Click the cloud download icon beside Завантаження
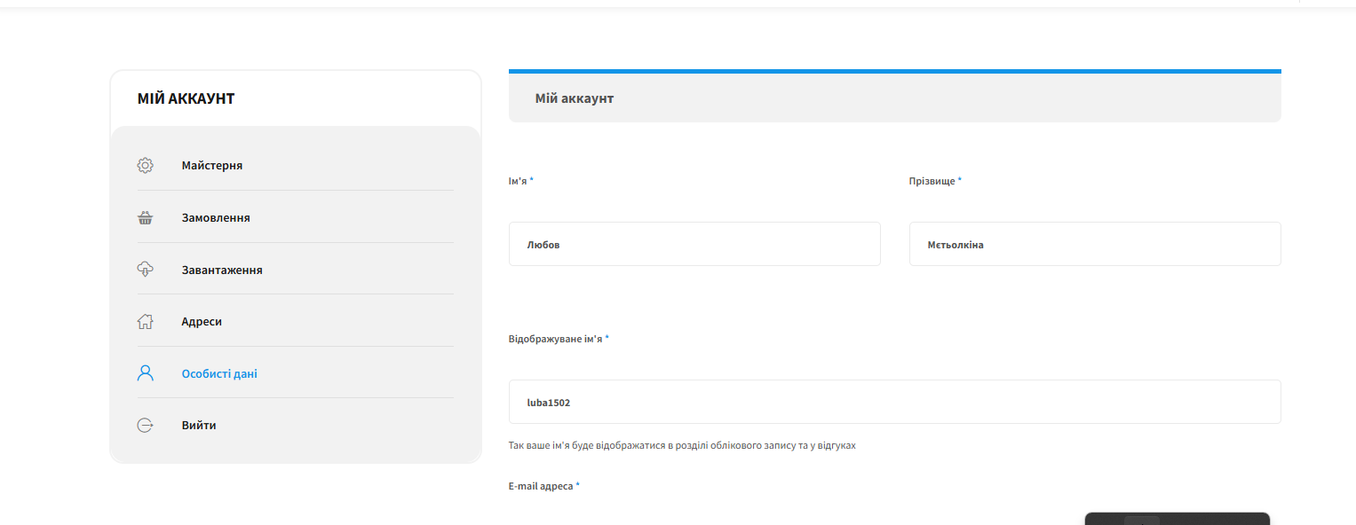Viewport: 1356px width, 525px height. coord(146,270)
